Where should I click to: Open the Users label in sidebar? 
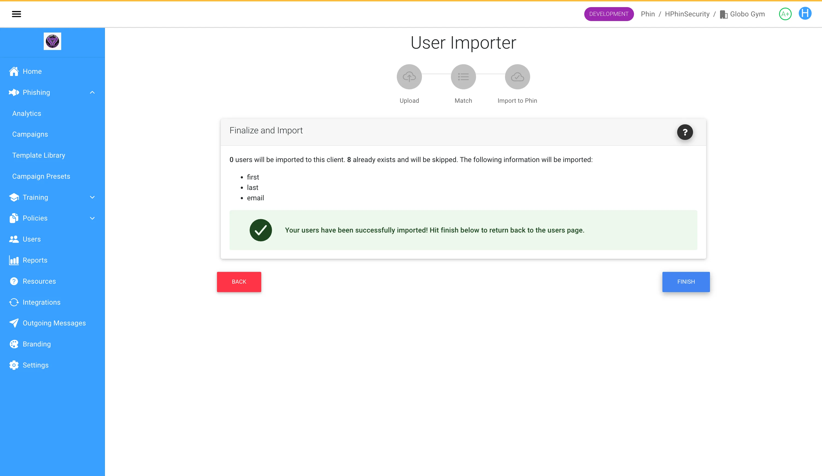pos(32,239)
